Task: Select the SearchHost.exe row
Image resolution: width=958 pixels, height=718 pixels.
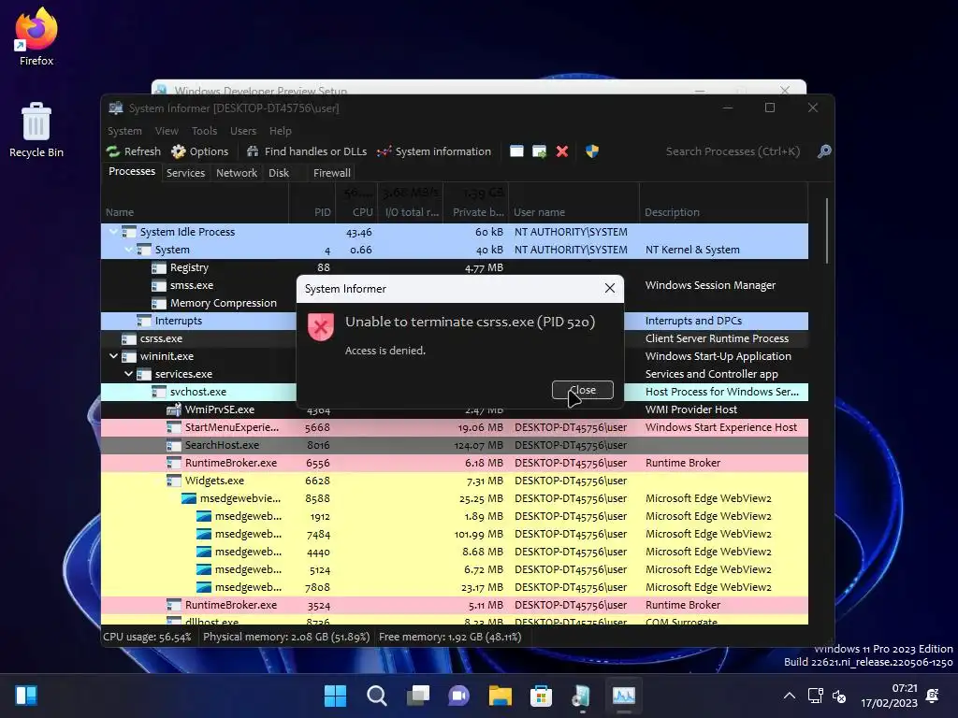Action: coord(455,445)
